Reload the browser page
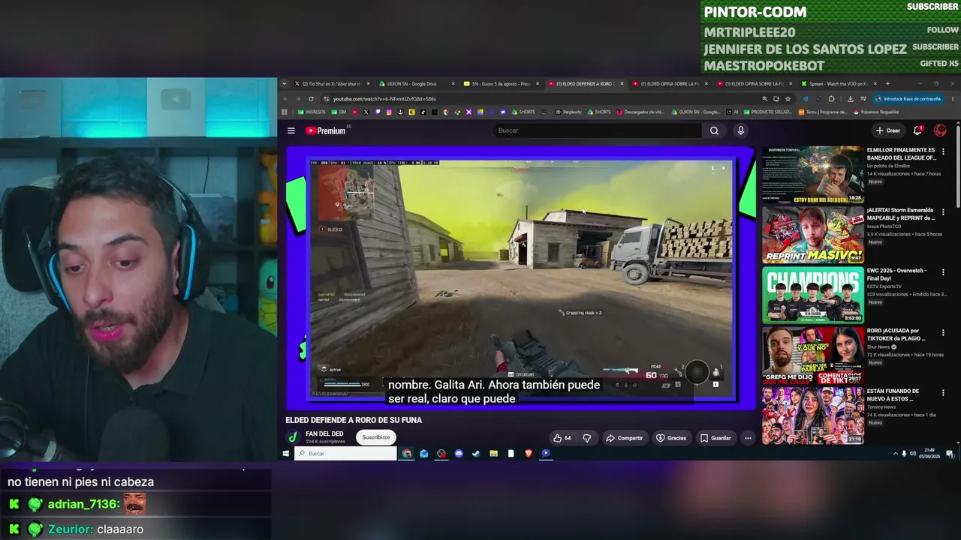 [311, 99]
